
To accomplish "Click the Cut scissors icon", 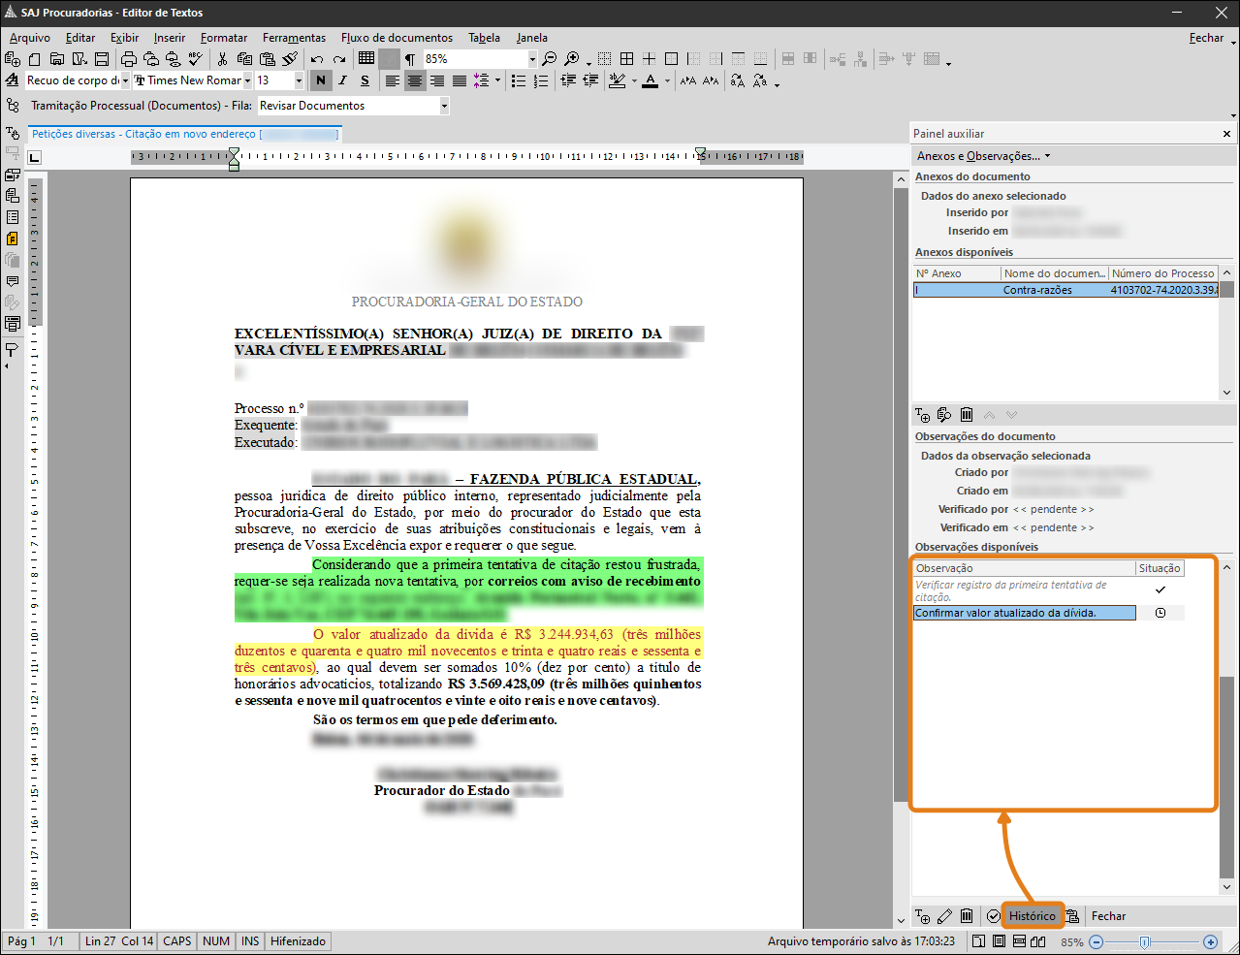I will click(222, 59).
